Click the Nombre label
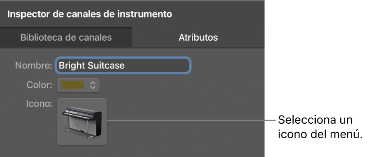 coord(34,65)
